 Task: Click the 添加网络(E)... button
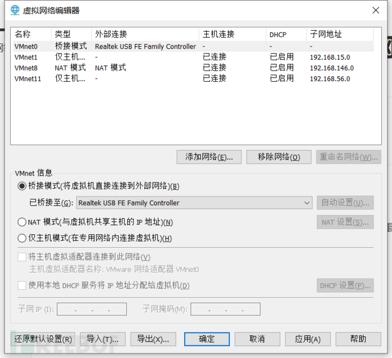point(209,157)
